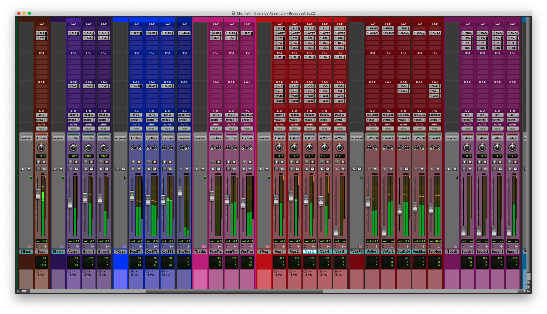The image size is (547, 314).
Task: Open the H-Rvrb insert on the BndRvr track
Action: 184,33
